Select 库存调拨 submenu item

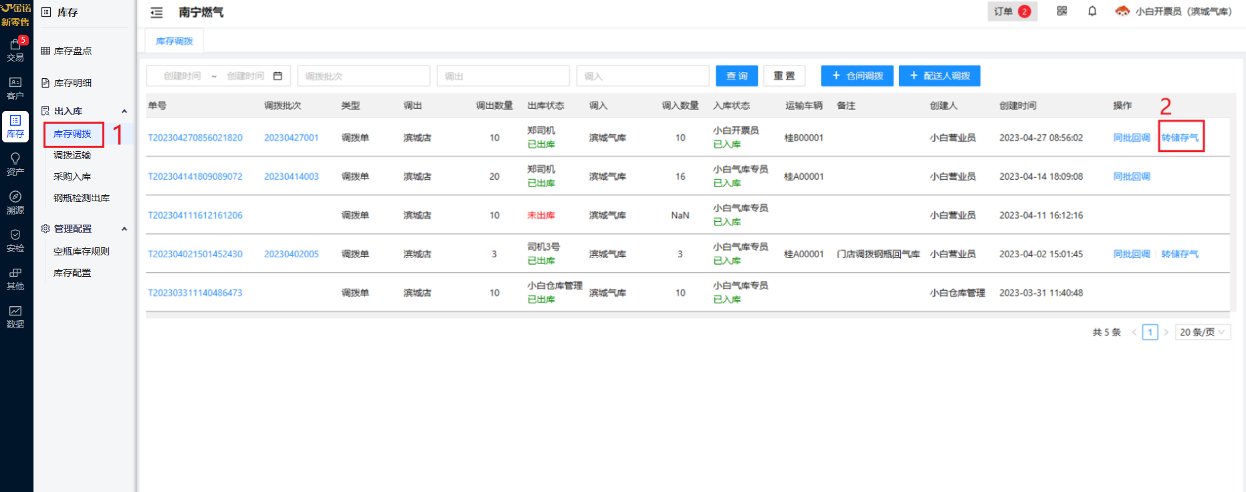(x=72, y=134)
